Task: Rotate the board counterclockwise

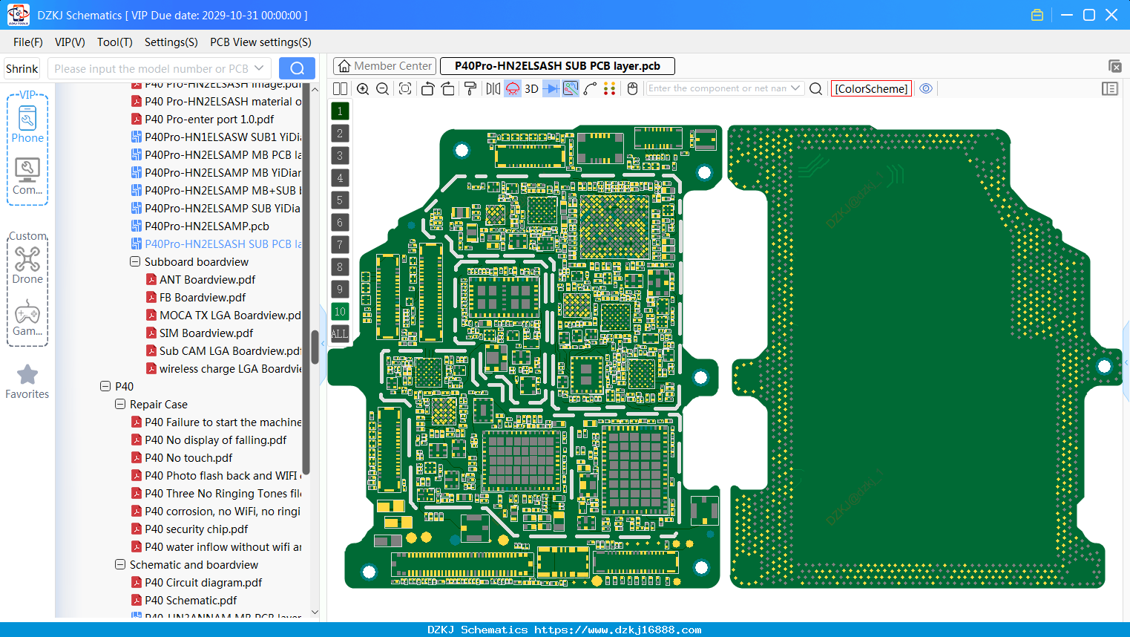Action: 427,88
